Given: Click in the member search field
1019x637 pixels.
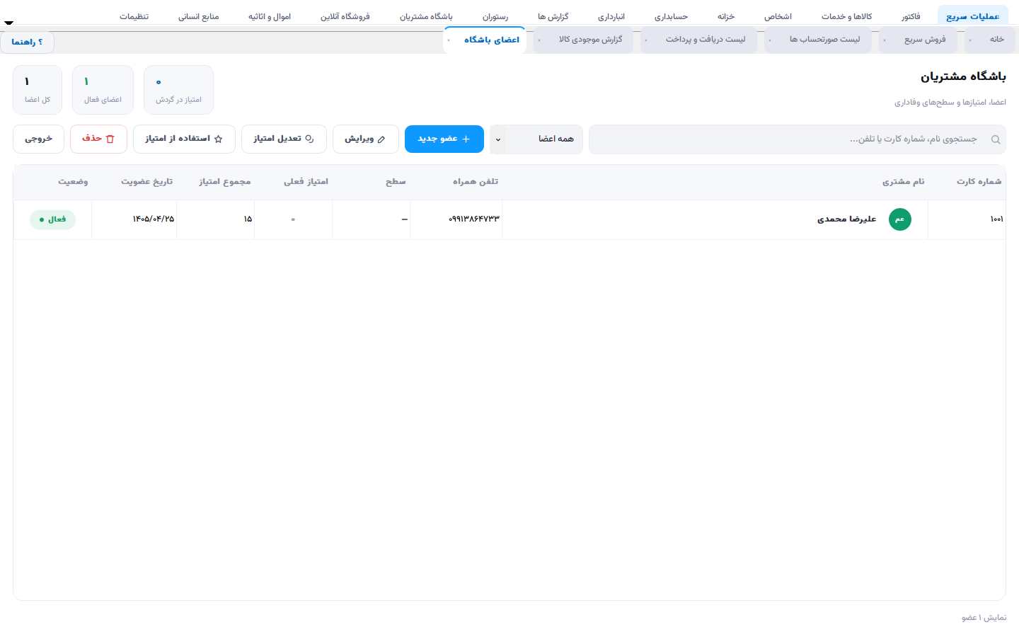Looking at the screenshot, I should (x=797, y=139).
